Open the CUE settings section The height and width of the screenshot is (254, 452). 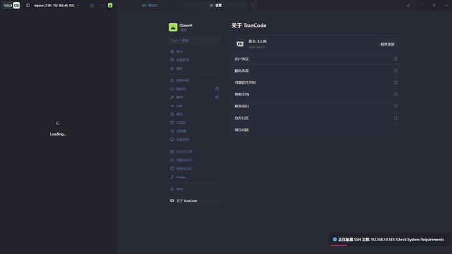click(x=195, y=105)
